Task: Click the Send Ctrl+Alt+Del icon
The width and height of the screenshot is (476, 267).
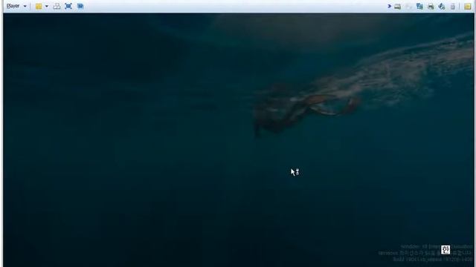Action: pyautogui.click(x=57, y=7)
